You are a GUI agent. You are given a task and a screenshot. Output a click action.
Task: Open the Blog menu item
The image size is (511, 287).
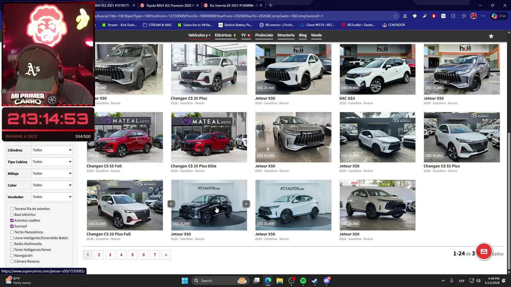[x=303, y=35]
